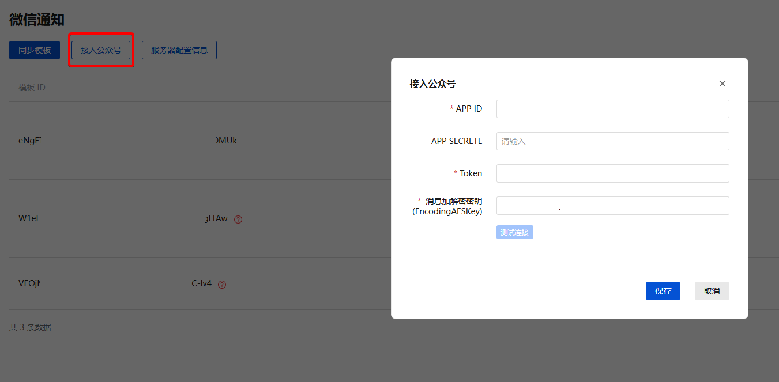The height and width of the screenshot is (382, 779).
Task: Focus the Token input field
Action: [x=613, y=173]
